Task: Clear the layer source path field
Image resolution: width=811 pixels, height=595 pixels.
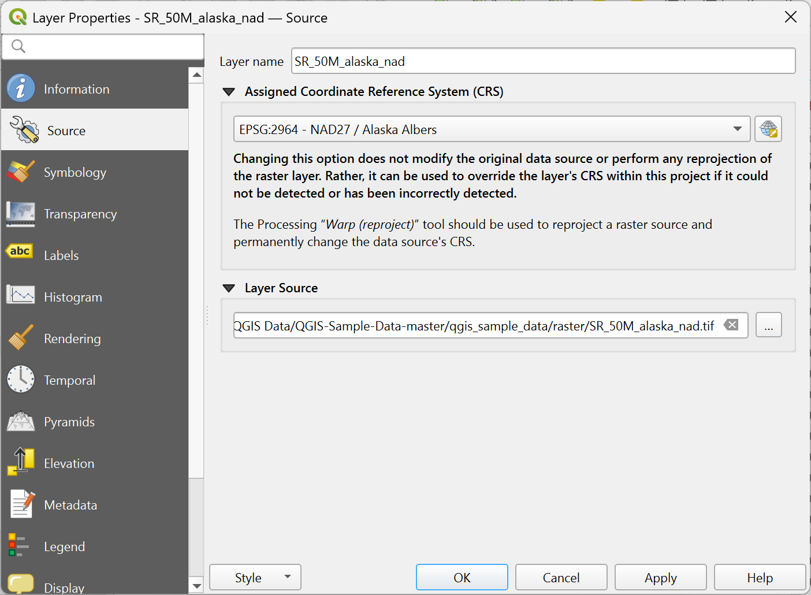Action: pos(731,325)
